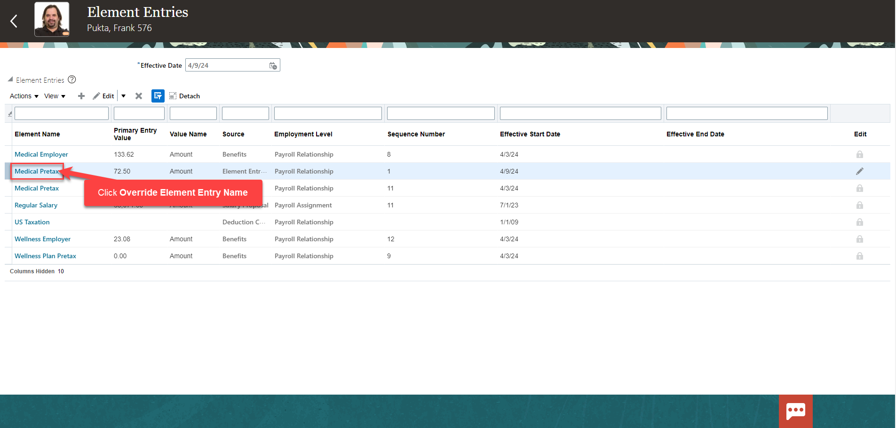The image size is (896, 428).
Task: Sort by Effective Start Date column header
Action: point(530,134)
